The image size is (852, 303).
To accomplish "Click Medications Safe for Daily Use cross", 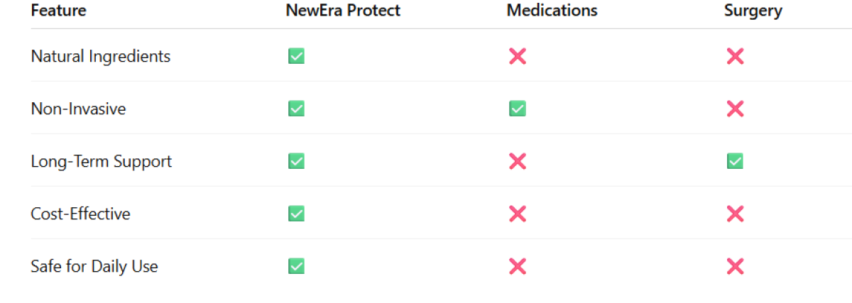I will (518, 266).
